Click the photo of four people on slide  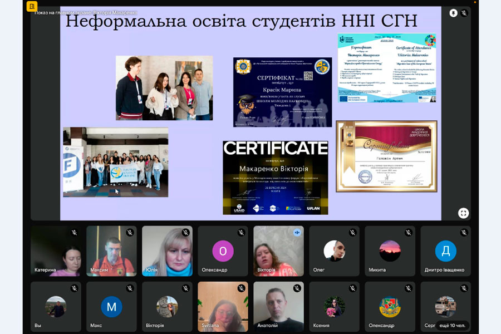tap(164, 88)
